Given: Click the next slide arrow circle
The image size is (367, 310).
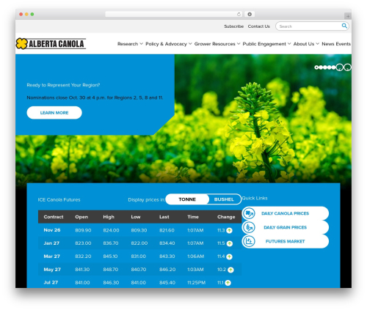Looking at the screenshot, I should (348, 67).
